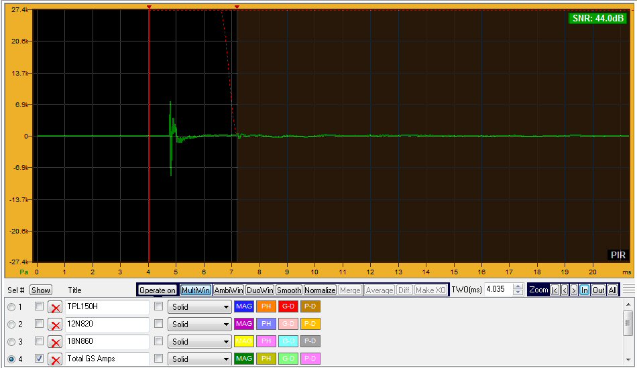The width and height of the screenshot is (637, 368).
Task: Click the Diff. button
Action: 404,290
